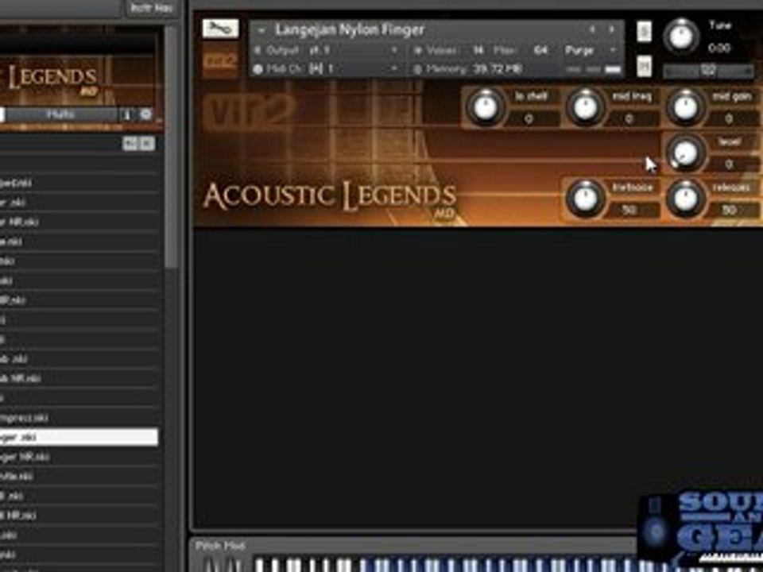Click the Tune value 0.00
Screen dimensions: 763x572
click(x=719, y=48)
